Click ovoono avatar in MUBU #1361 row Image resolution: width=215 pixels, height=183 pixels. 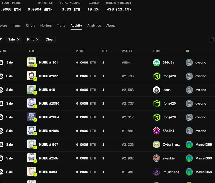pos(189,62)
